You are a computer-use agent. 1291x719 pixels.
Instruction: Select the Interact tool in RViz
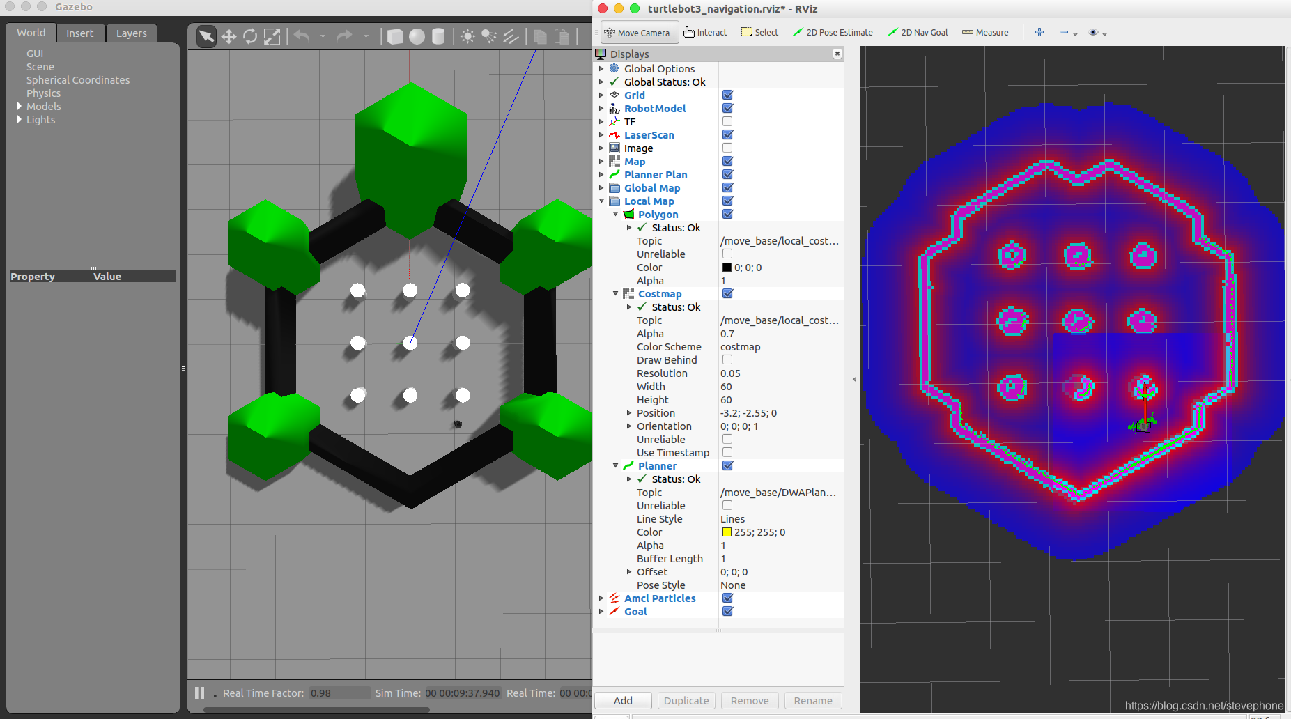(705, 33)
